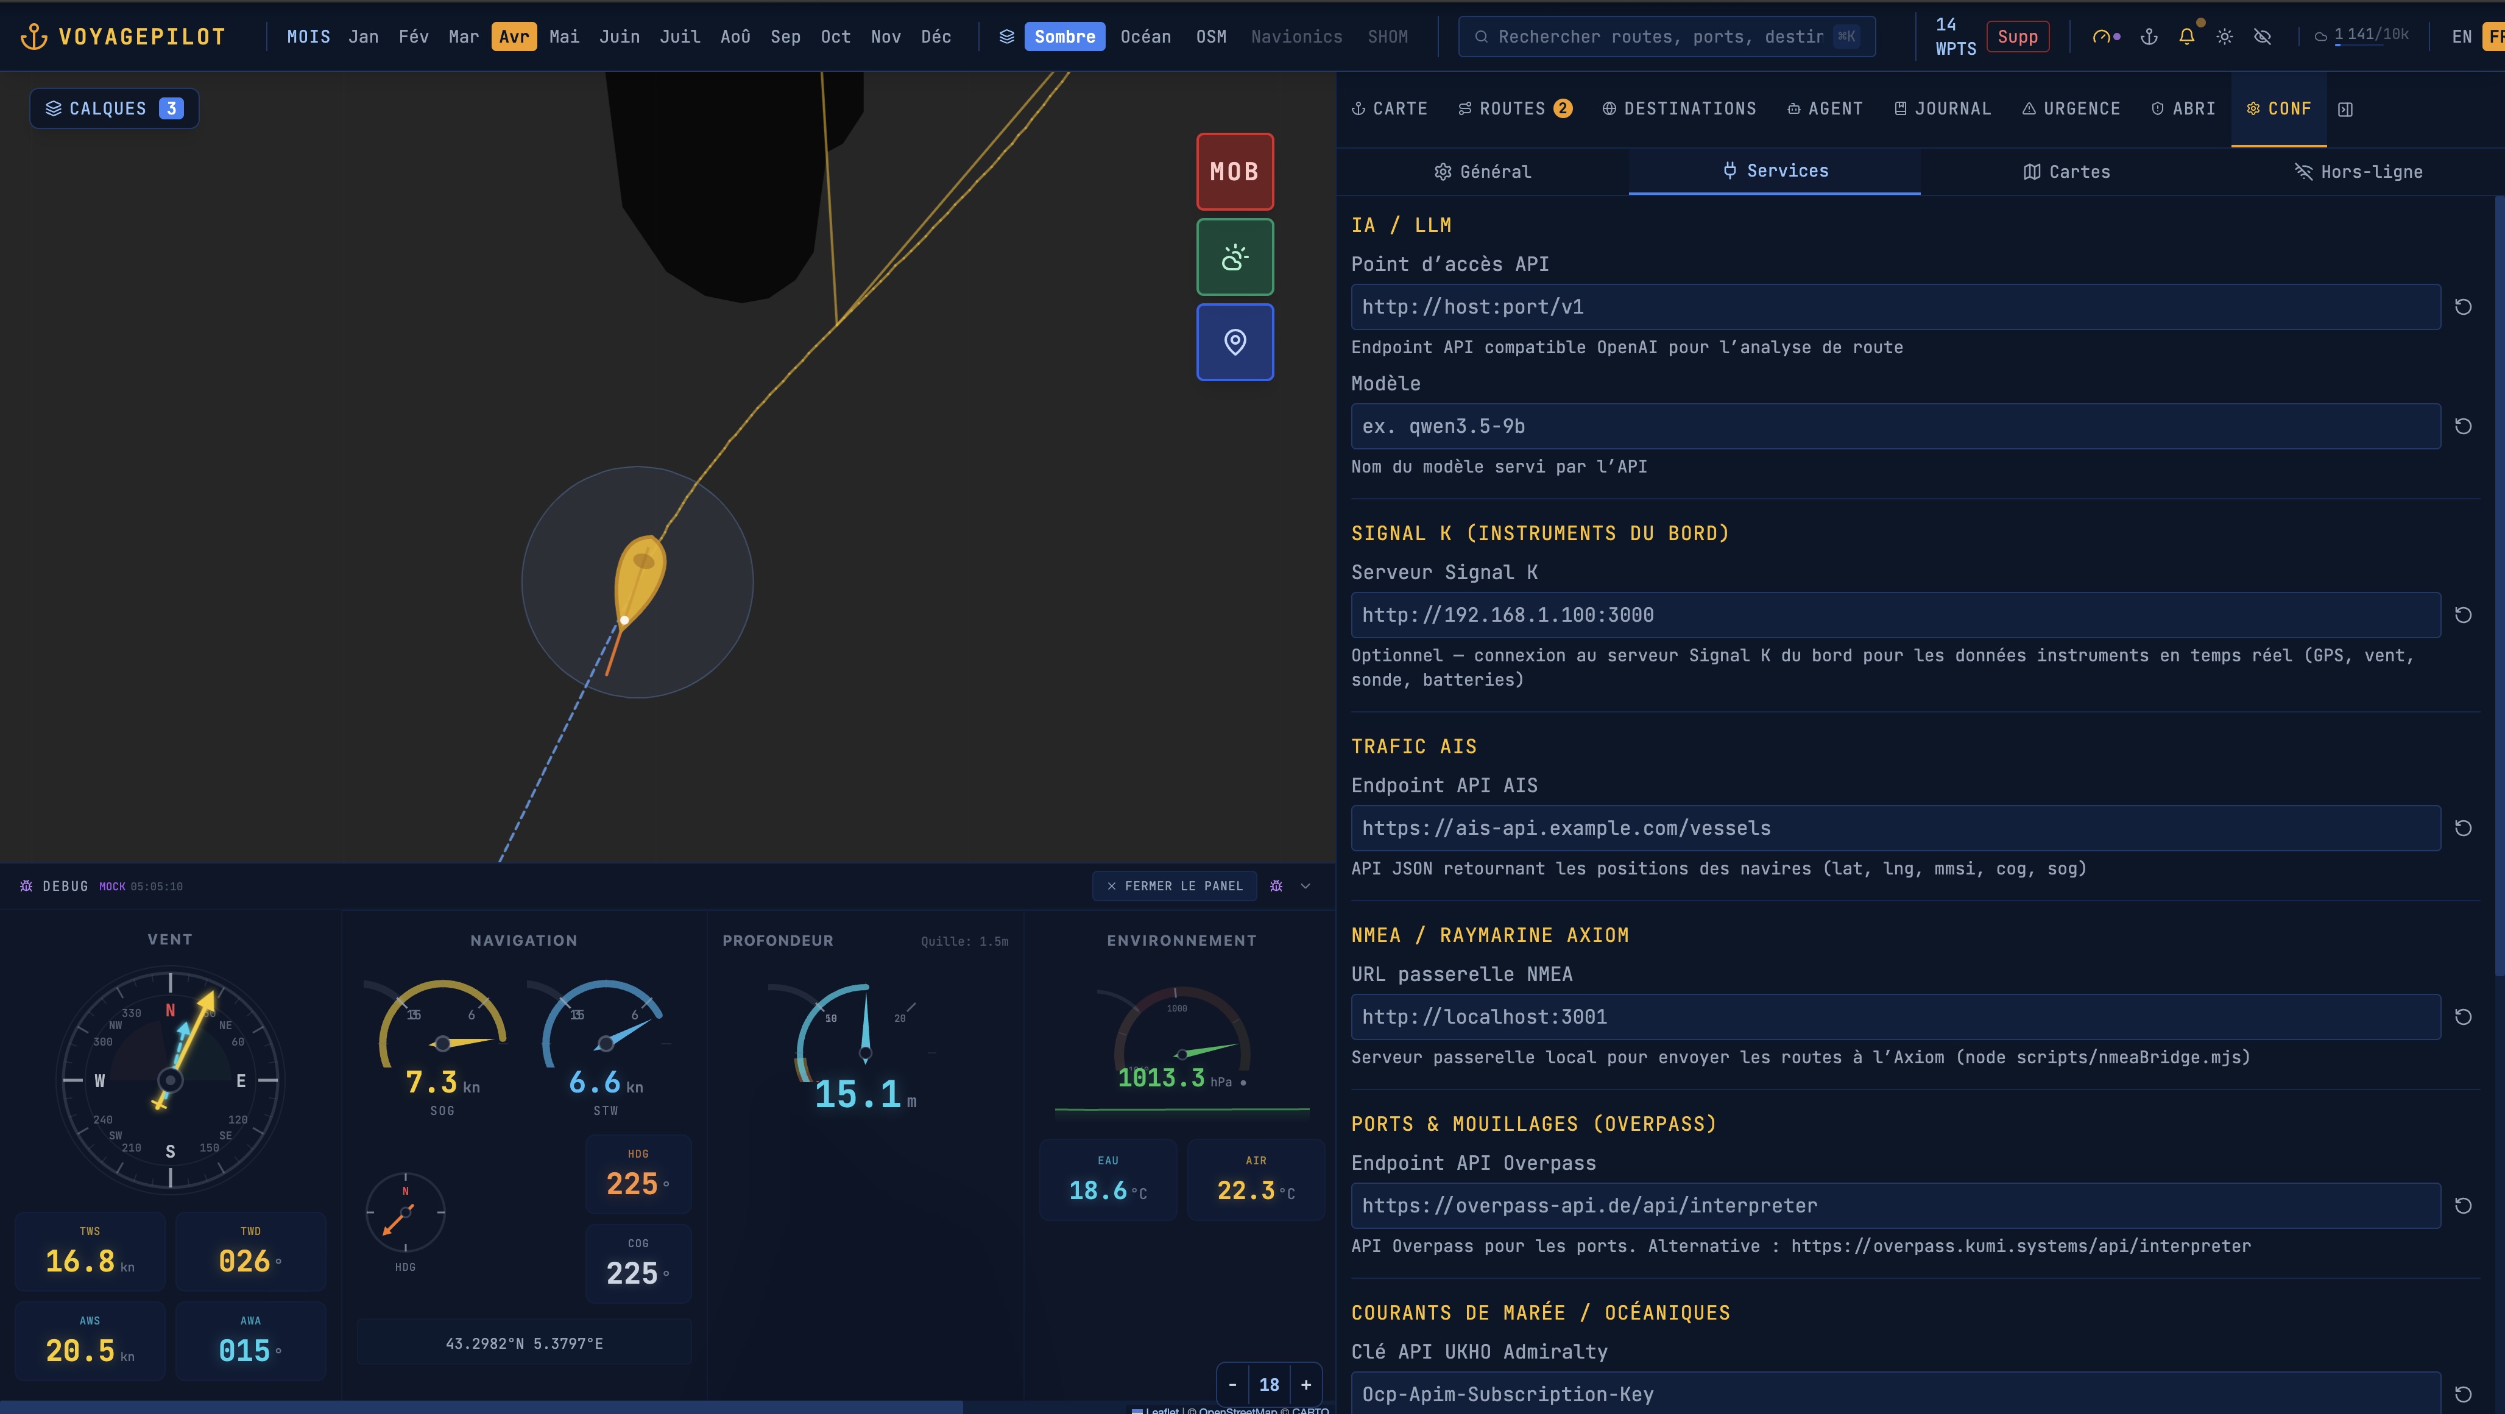Open the green weather icon button
This screenshot has width=2505, height=1414.
1234,256
